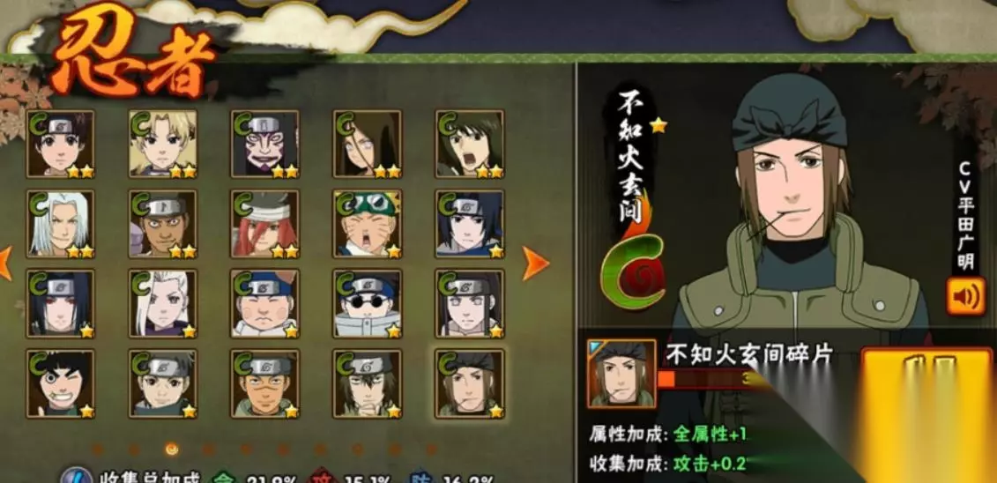Click the large yellow action button

[927, 413]
